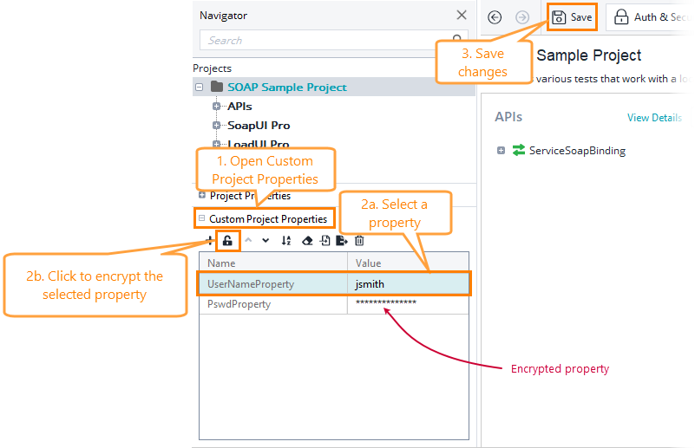Click the SOAP Sample Project folder icon
695x448 pixels.
217,87
